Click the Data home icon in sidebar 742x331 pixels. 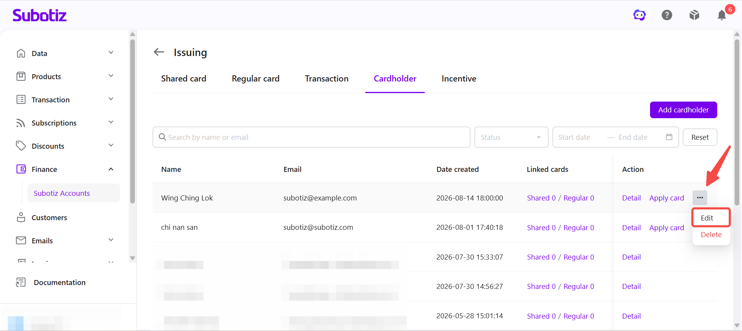(x=21, y=53)
